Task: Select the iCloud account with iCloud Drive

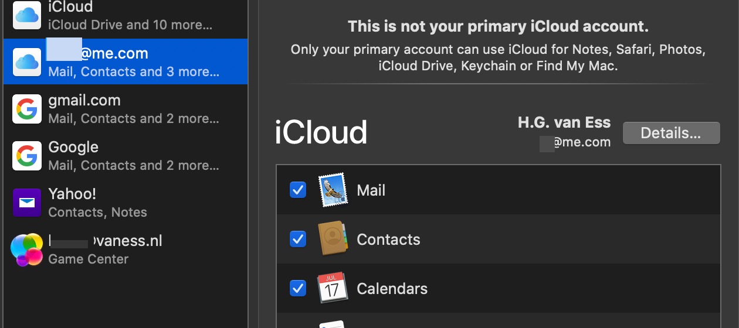Action: pos(126,16)
